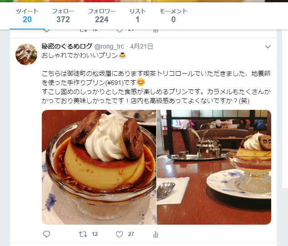Click the profile avatar of 秘密のぐるめログ
This screenshot has height=246, width=288.
pyautogui.click(x=26, y=54)
